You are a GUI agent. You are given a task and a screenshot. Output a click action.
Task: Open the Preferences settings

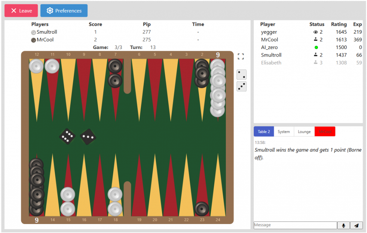[x=64, y=11]
